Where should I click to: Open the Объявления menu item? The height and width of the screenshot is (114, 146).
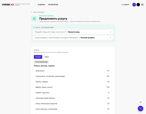click(53, 5)
